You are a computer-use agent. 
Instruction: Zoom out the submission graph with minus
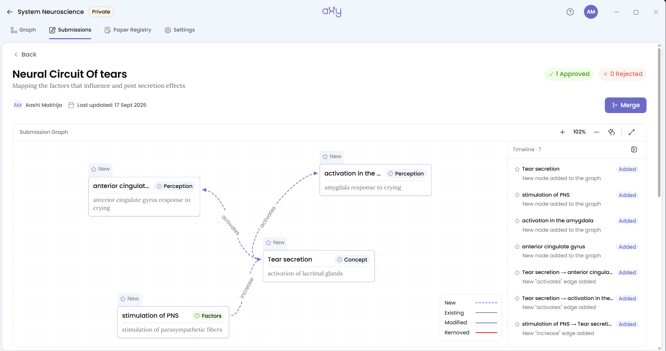click(597, 132)
